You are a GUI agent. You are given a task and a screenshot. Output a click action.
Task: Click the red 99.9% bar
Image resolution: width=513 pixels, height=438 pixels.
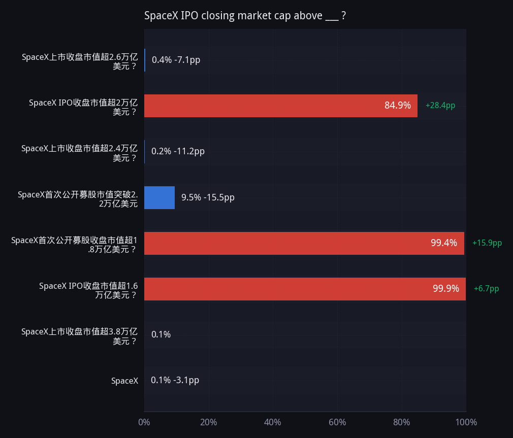point(305,289)
